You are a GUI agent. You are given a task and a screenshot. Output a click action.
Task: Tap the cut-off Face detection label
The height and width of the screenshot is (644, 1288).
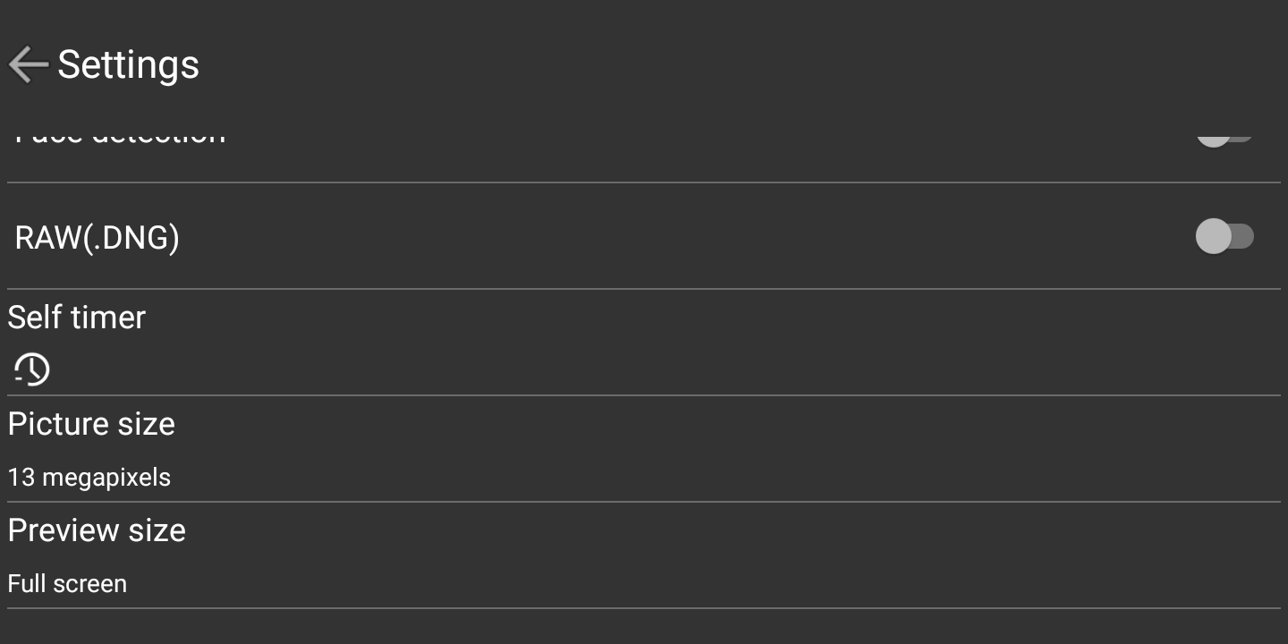click(x=121, y=136)
